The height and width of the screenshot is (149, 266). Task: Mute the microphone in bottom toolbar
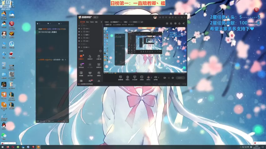pyautogui.click(x=148, y=78)
